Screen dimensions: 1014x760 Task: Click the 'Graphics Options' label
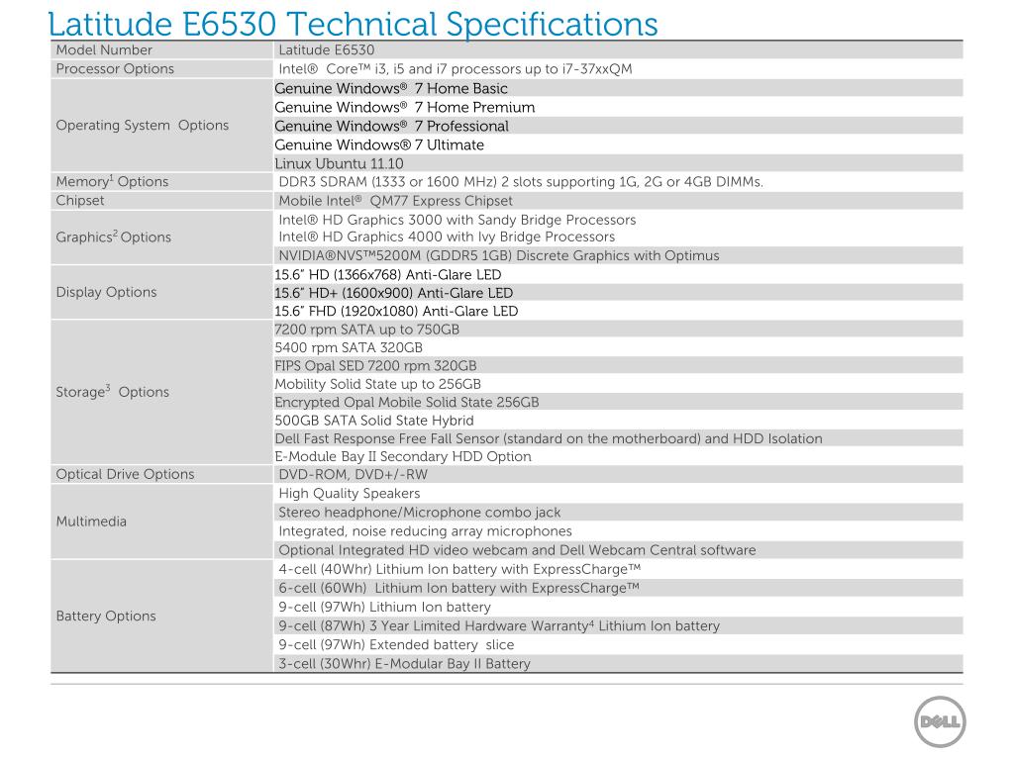pos(113,237)
